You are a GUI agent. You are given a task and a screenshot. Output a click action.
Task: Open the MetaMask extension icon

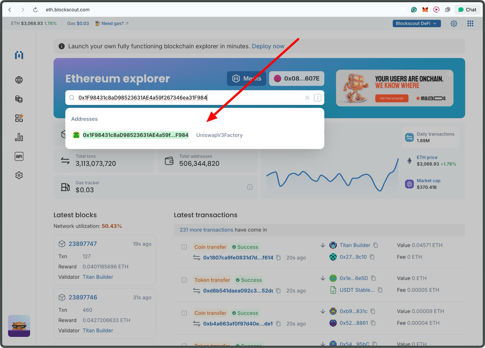pos(425,9)
